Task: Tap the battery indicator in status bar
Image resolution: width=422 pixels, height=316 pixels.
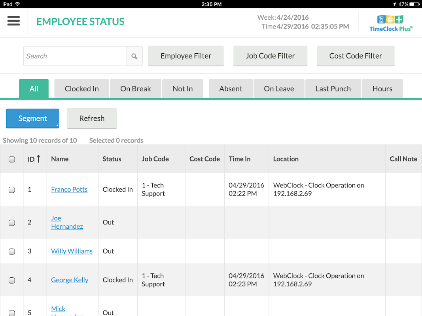Action: (414, 4)
